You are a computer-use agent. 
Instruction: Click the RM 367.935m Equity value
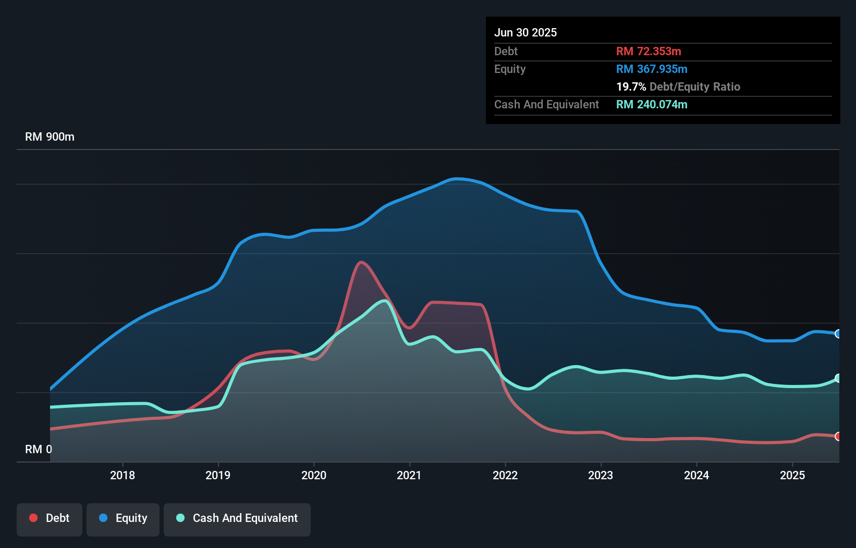coord(652,69)
